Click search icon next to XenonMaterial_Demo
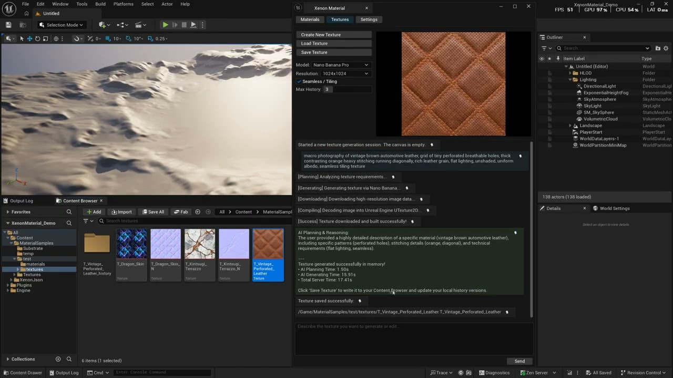This screenshot has width=673, height=378. pyautogui.click(x=69, y=223)
